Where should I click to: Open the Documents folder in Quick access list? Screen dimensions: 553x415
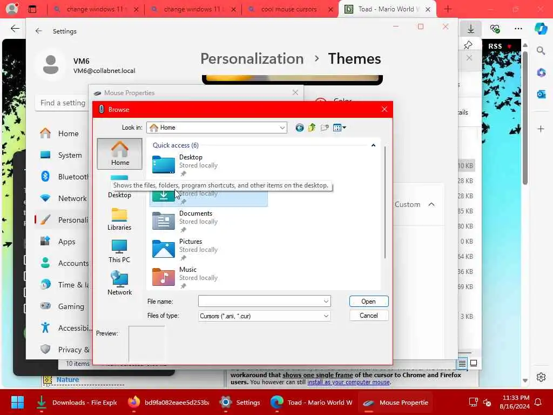[208, 221]
